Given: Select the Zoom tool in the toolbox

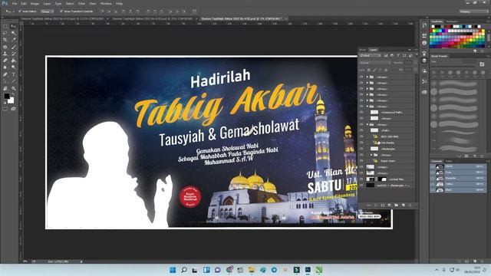Looking at the screenshot, I should coord(13,88).
